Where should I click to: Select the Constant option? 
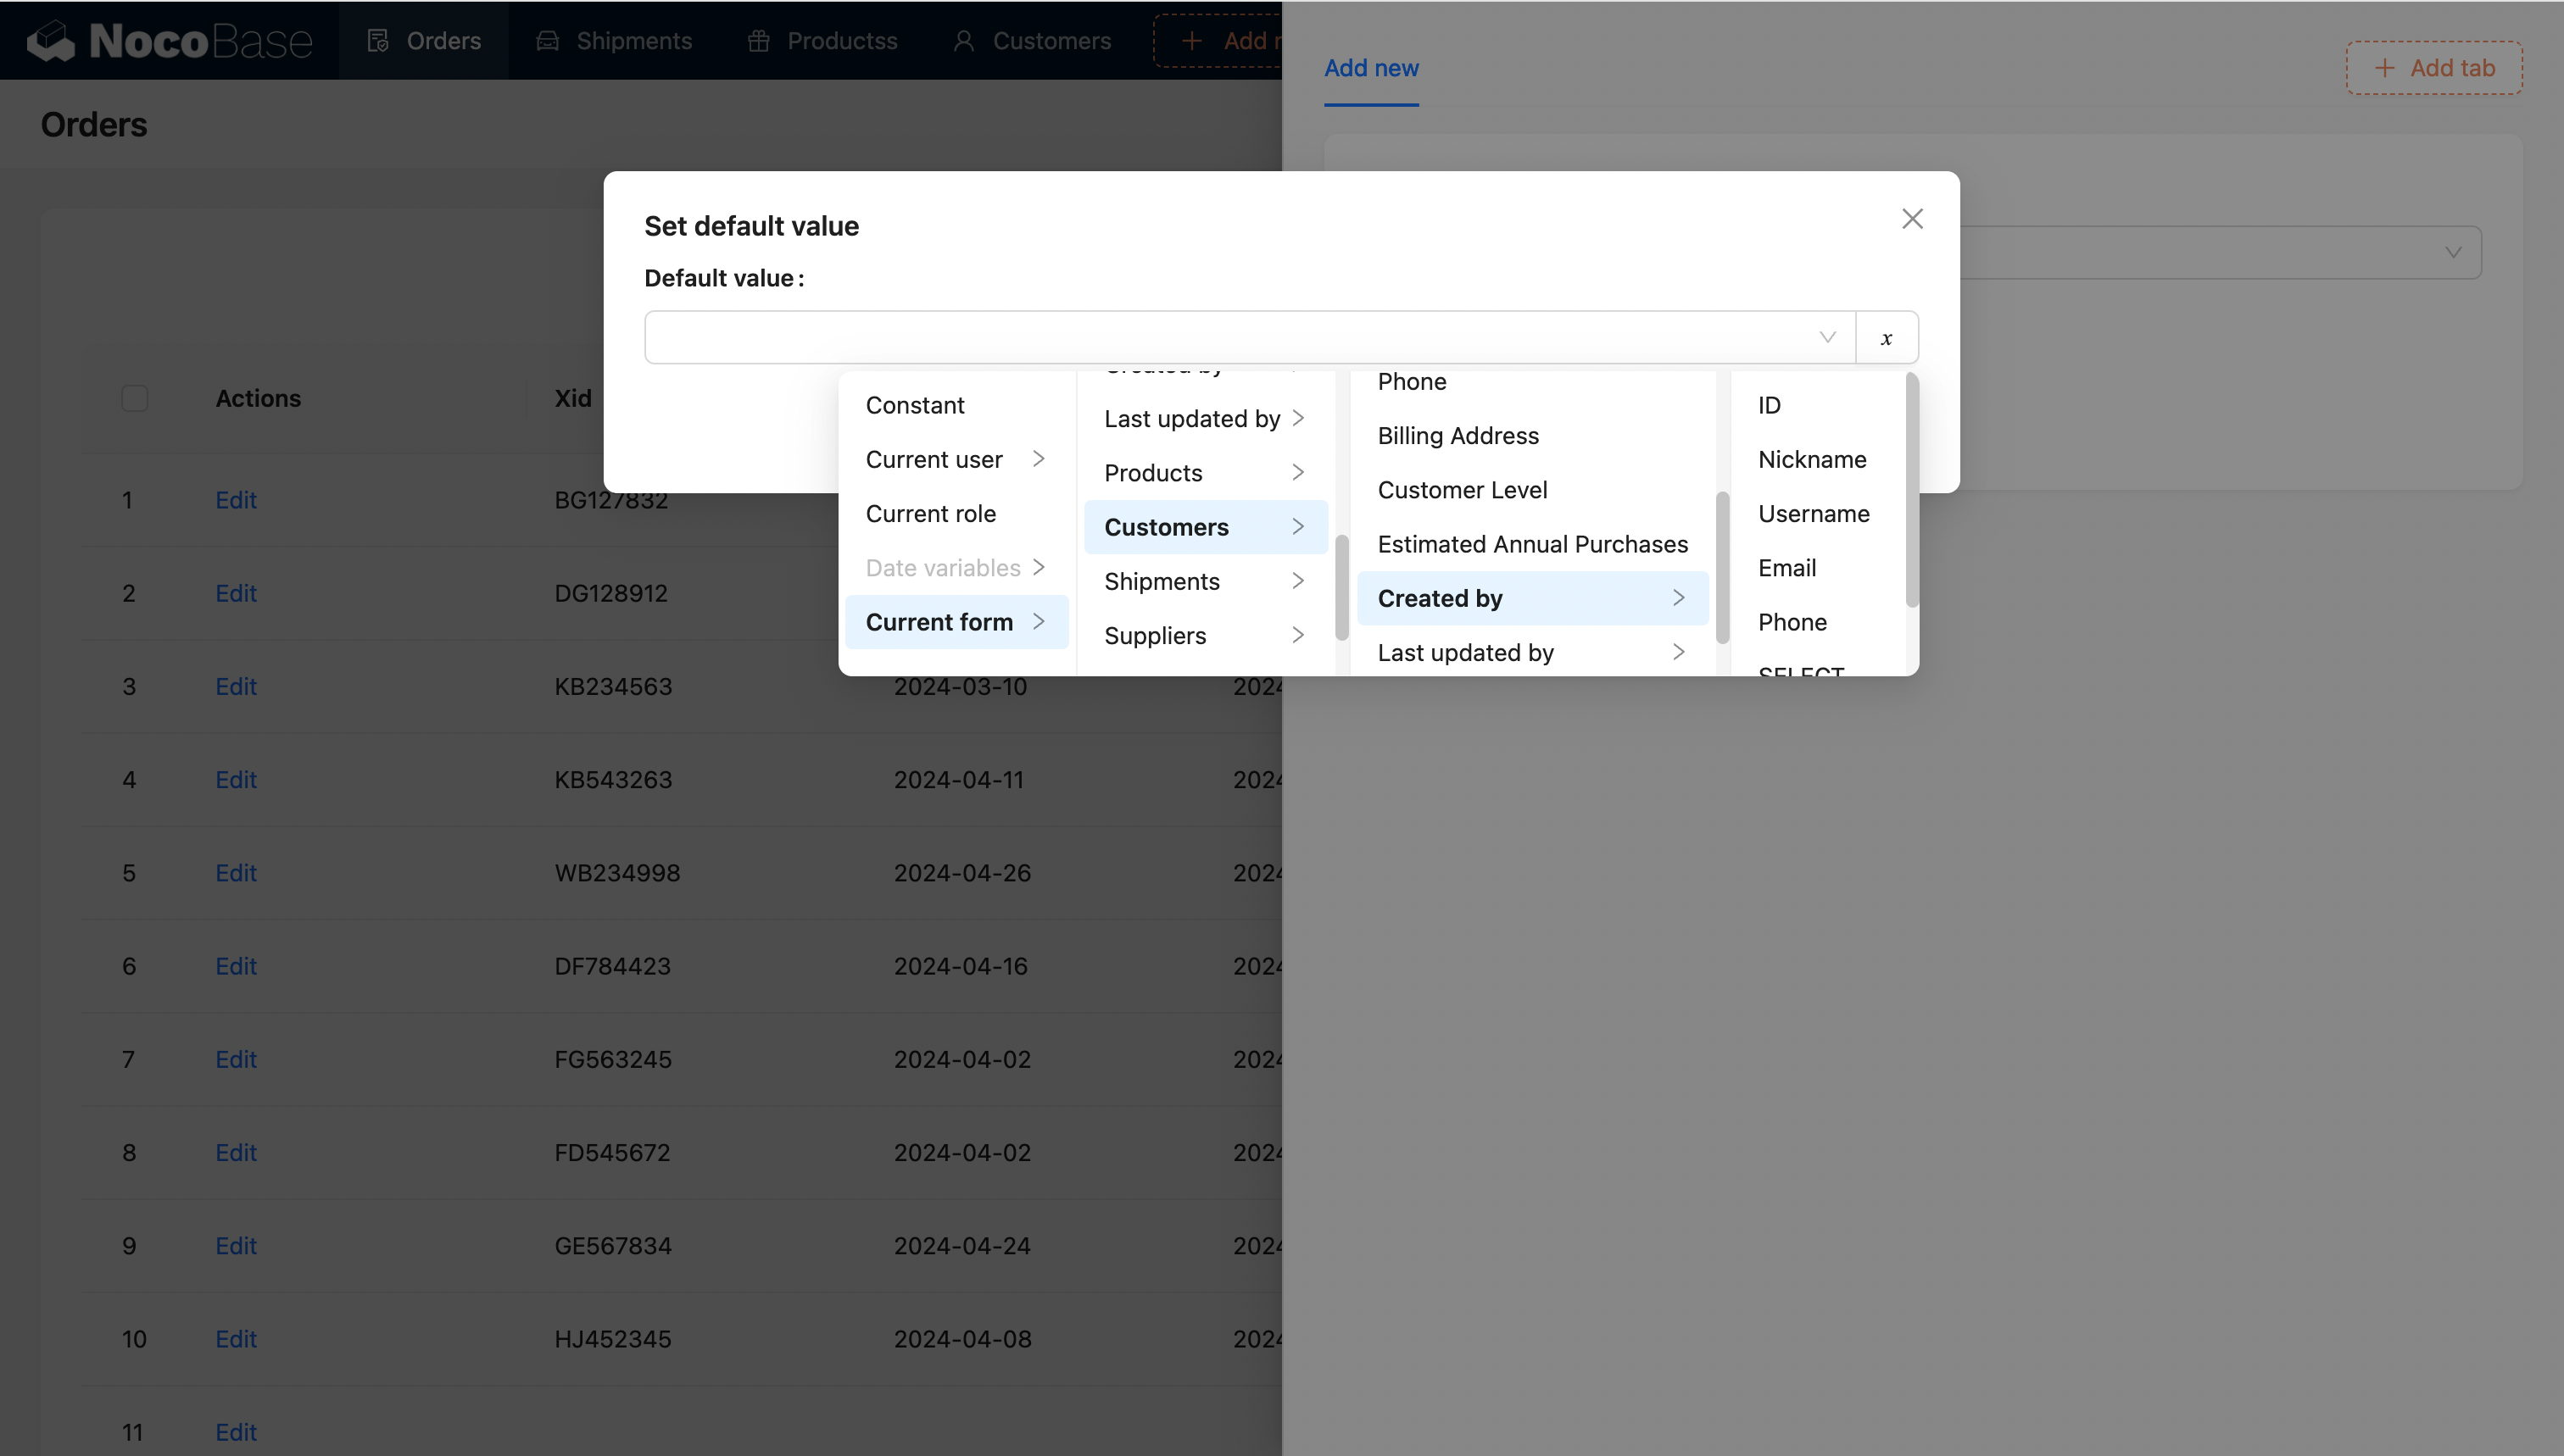coord(914,405)
